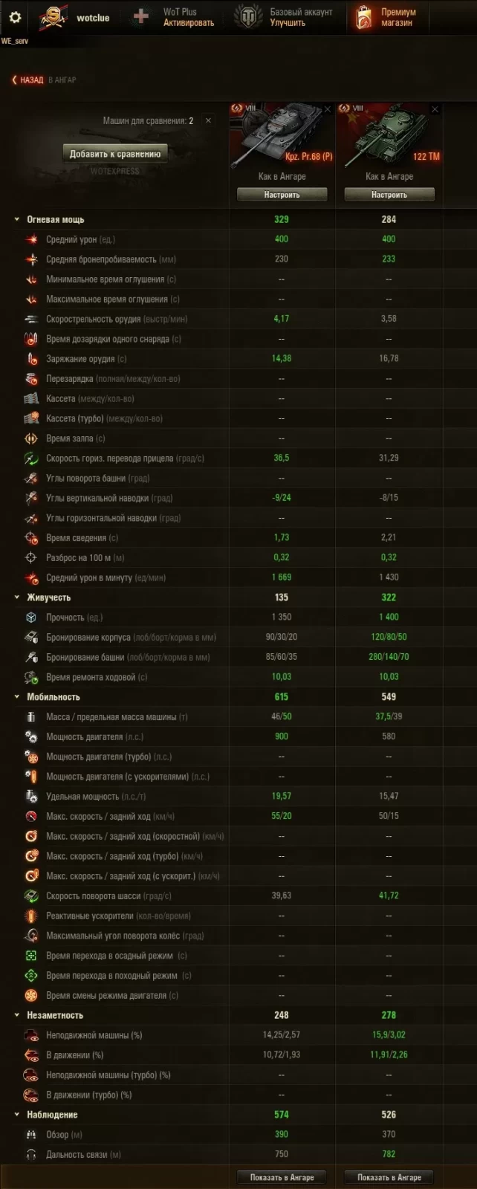The image size is (477, 1189).
Task: Click the view range (Обзор) binoculars icon
Action: [x=31, y=1135]
